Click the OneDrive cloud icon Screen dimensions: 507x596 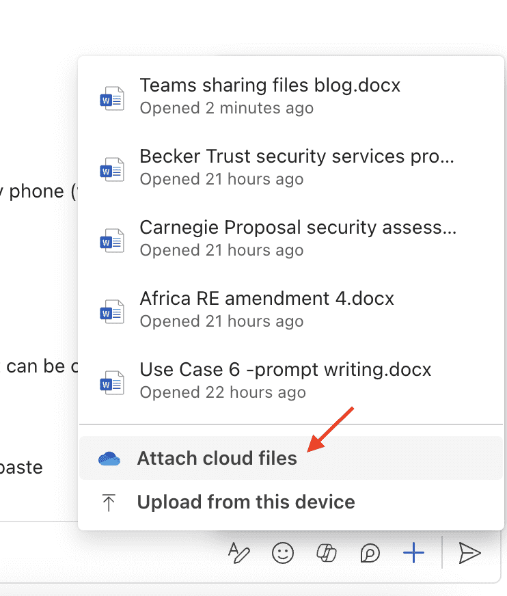coord(109,459)
